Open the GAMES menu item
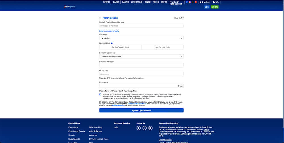Viewport: 284px width, 143px height. pyautogui.click(x=116, y=2)
